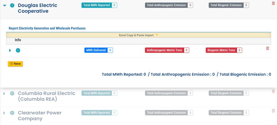Screen dimensions: 277x125
Task: Click Total Biogenic Emission badge for Clearwater Power
Action: tap(228, 113)
